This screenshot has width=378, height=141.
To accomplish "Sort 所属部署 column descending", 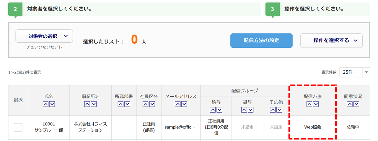I will 127,104.
